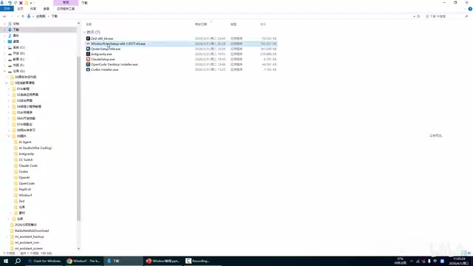This screenshot has width=473, height=266.
Task: Open the Application Tools ribbon tab
Action: (66, 9)
